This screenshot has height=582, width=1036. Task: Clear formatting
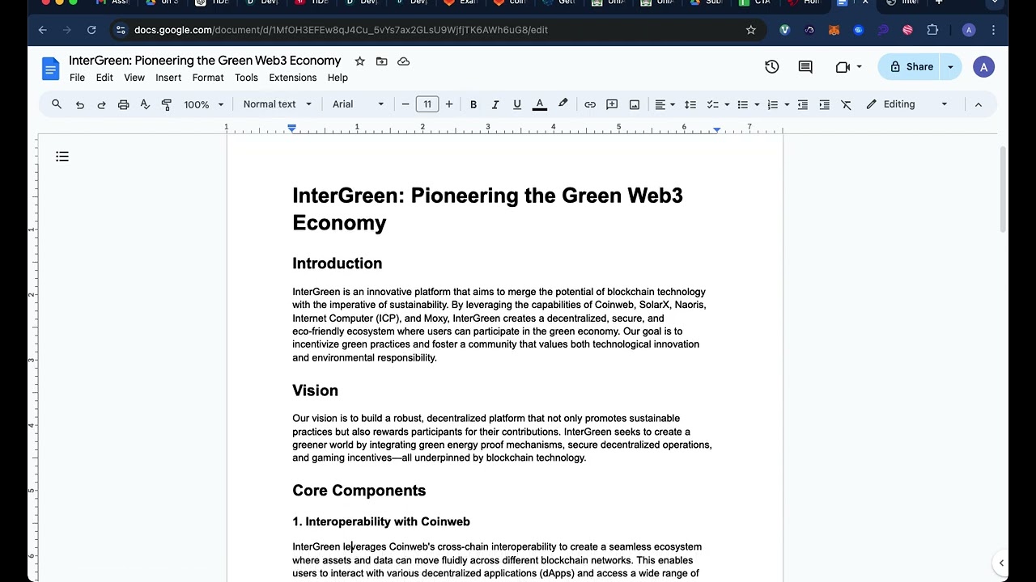pyautogui.click(x=846, y=104)
